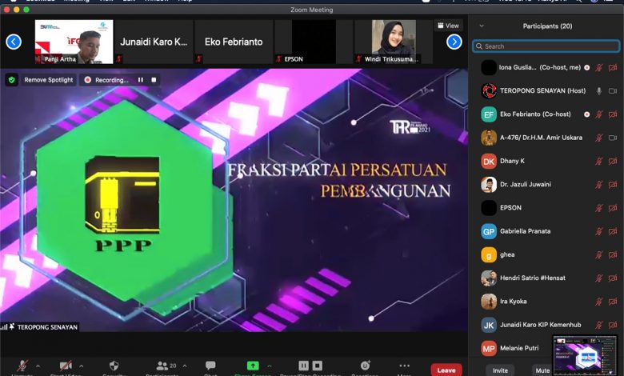Image resolution: width=624 pixels, height=376 pixels.
Task: Click Hendri Satrio's profile picture
Action: [x=489, y=278]
